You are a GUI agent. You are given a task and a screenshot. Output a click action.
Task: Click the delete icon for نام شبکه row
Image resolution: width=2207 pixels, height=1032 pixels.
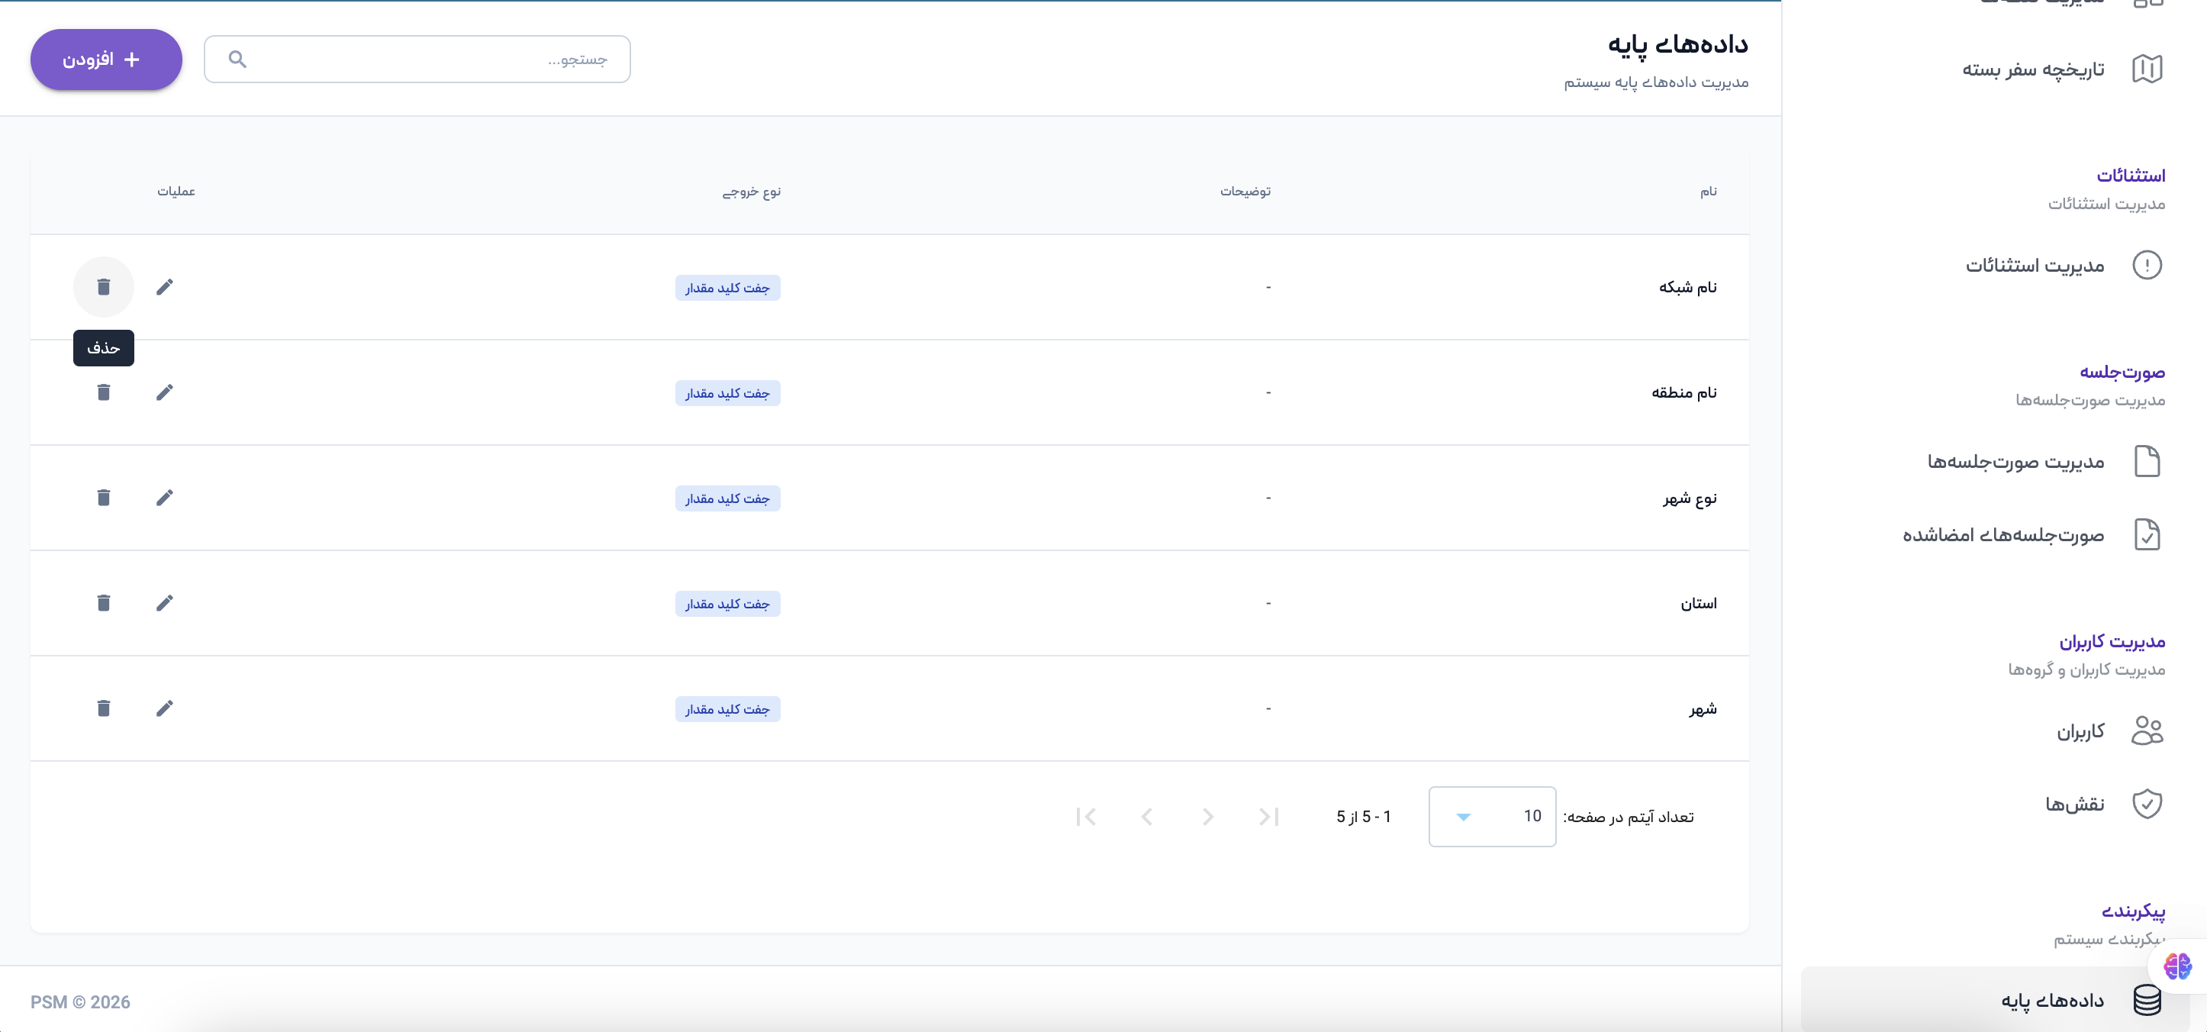(x=104, y=286)
